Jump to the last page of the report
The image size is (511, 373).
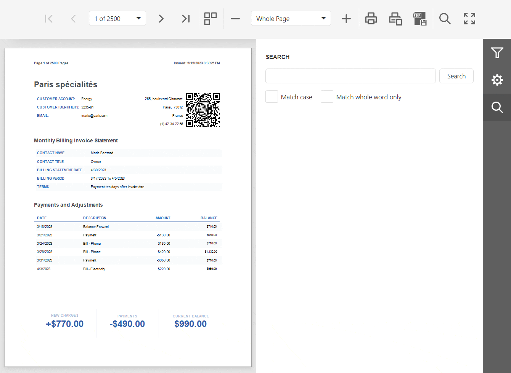(186, 18)
